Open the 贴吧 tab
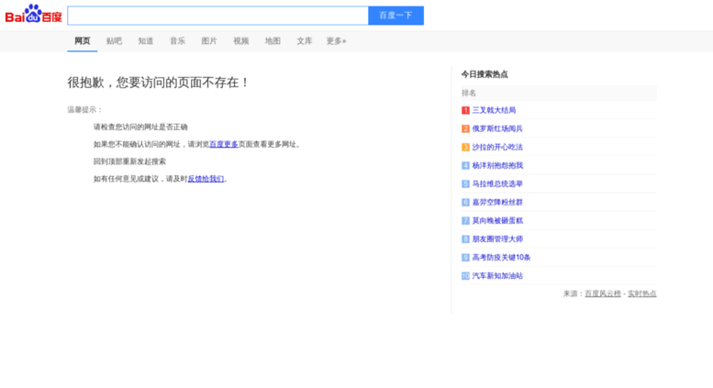This screenshot has width=713, height=388. point(114,41)
